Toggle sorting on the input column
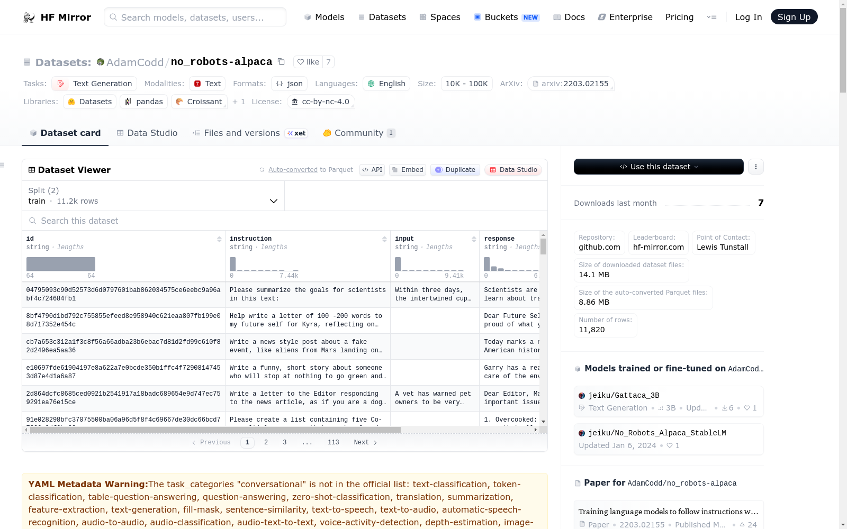The height and width of the screenshot is (529, 847). click(474, 239)
